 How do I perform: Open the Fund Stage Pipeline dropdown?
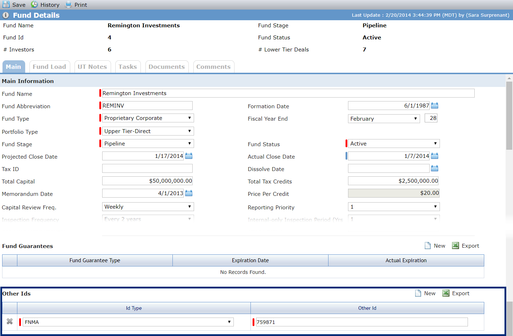tap(148, 144)
